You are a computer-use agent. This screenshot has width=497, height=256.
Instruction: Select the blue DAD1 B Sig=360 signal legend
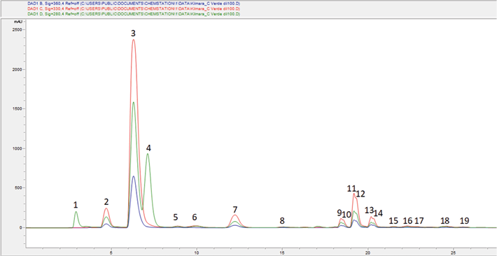click(134, 3)
